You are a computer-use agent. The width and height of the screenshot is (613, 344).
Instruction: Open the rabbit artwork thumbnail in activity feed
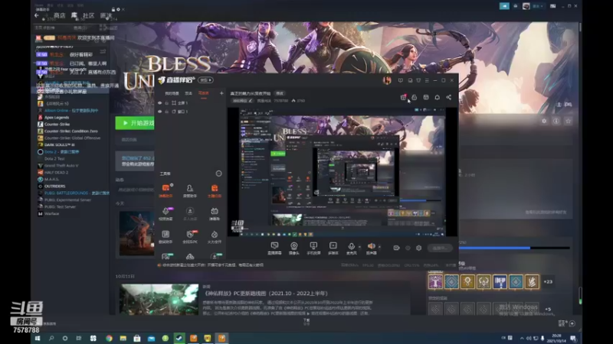(137, 233)
